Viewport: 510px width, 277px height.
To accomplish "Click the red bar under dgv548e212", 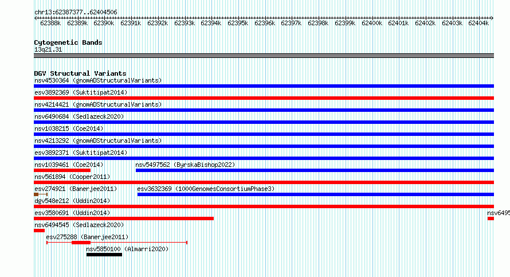I will click(x=264, y=206).
